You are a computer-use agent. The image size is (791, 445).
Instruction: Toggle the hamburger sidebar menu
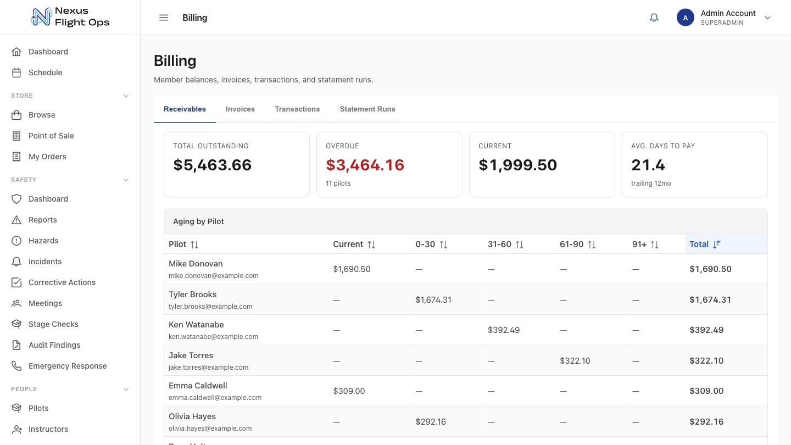tap(164, 18)
